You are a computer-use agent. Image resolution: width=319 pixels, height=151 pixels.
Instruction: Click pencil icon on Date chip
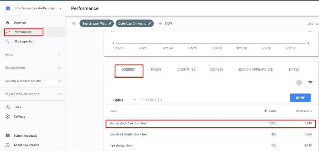click(x=150, y=23)
